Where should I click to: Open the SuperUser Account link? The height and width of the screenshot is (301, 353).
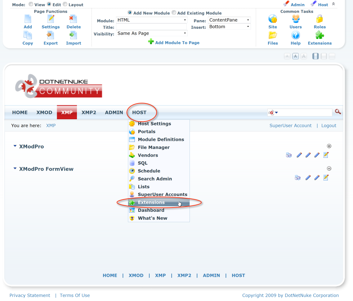(290, 126)
